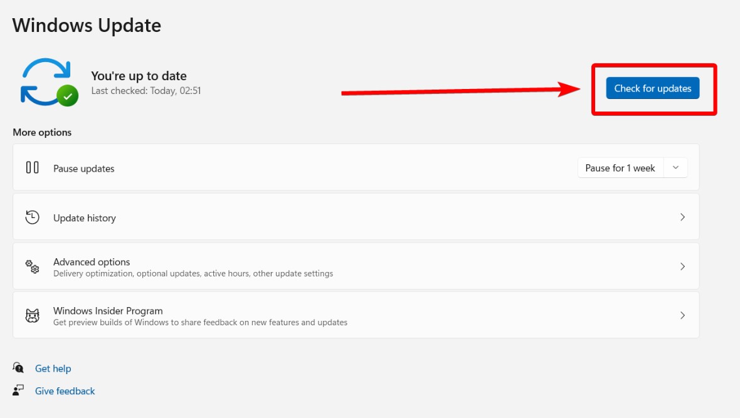This screenshot has width=740, height=418.
Task: Open the Get help link
Action: pos(53,368)
